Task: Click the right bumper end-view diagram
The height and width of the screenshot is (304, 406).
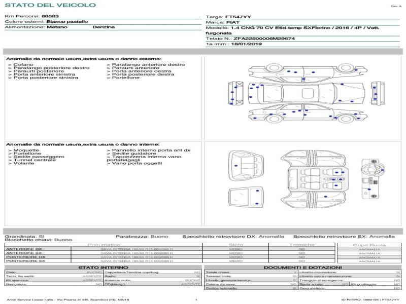Action: (x=378, y=93)
